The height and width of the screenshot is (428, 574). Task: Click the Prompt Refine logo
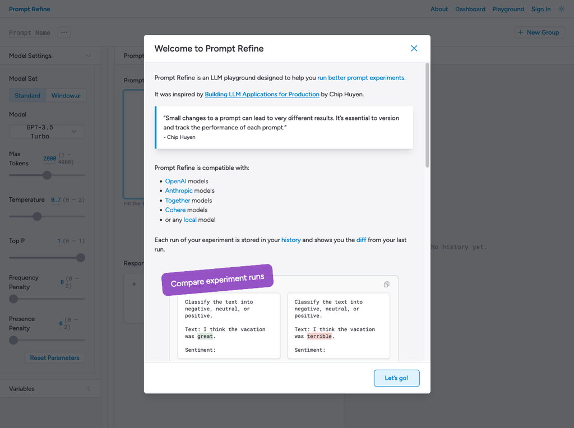30,9
